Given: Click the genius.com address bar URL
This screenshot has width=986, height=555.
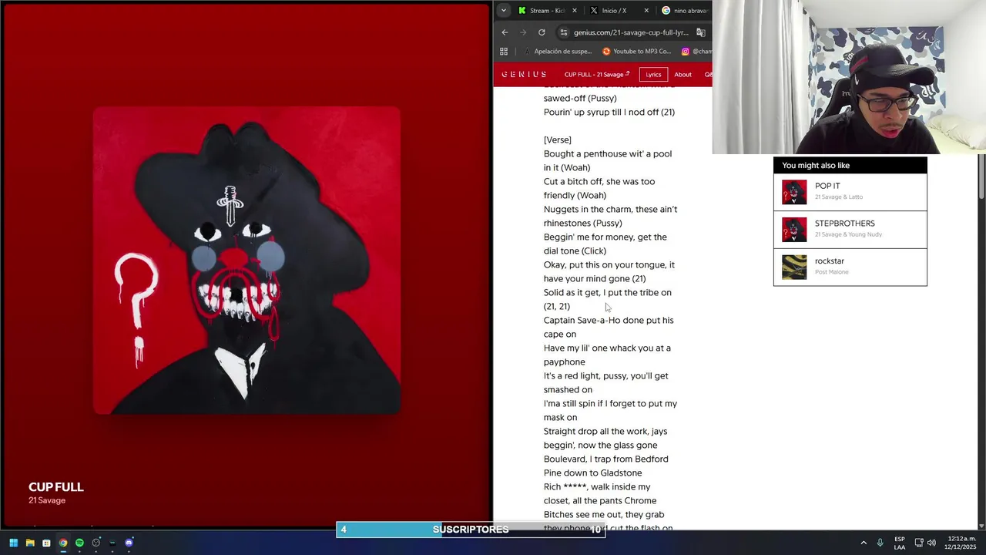Looking at the screenshot, I should pyautogui.click(x=631, y=32).
